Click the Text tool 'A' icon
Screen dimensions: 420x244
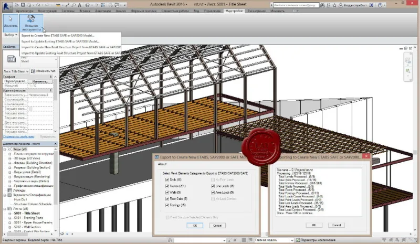point(80,5)
